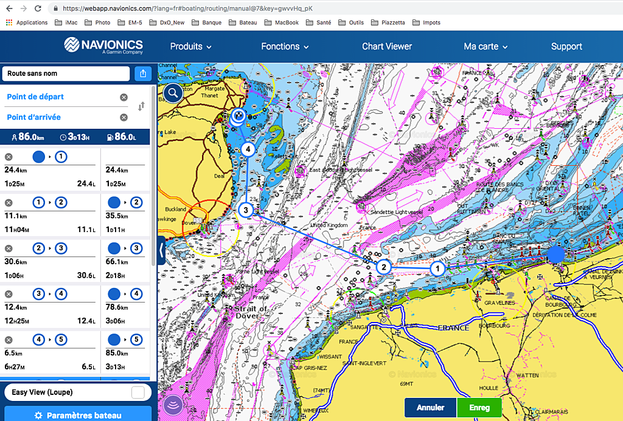Set the Point d'arrivée
Image resolution: width=623 pixels, height=421 pixels.
34,117
